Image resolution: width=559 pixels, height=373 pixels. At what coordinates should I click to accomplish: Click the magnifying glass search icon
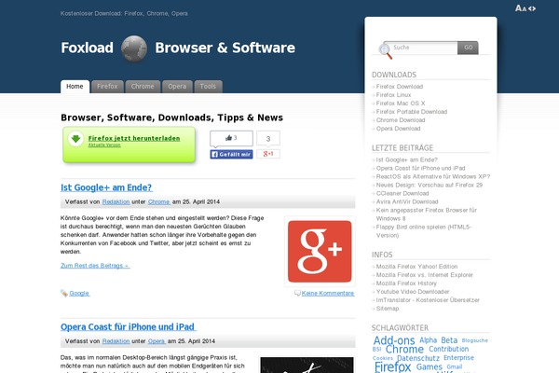click(386, 50)
